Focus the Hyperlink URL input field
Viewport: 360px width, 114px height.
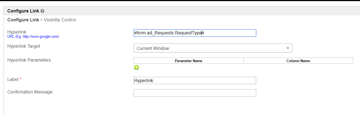[x=195, y=33]
